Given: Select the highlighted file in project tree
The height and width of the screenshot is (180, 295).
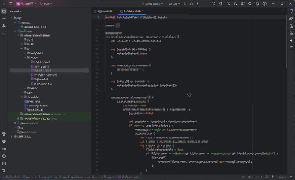Looking at the screenshot, I should click(49, 71).
